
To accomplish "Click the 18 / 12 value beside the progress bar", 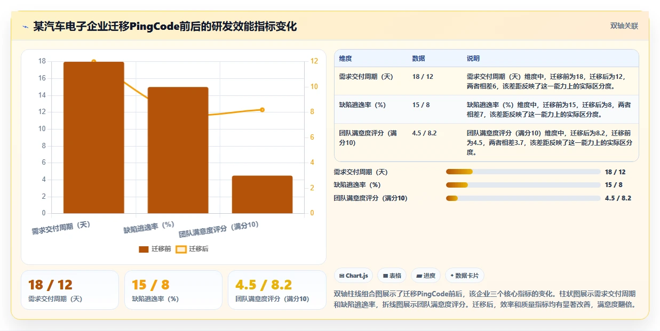I will pyautogui.click(x=615, y=172).
